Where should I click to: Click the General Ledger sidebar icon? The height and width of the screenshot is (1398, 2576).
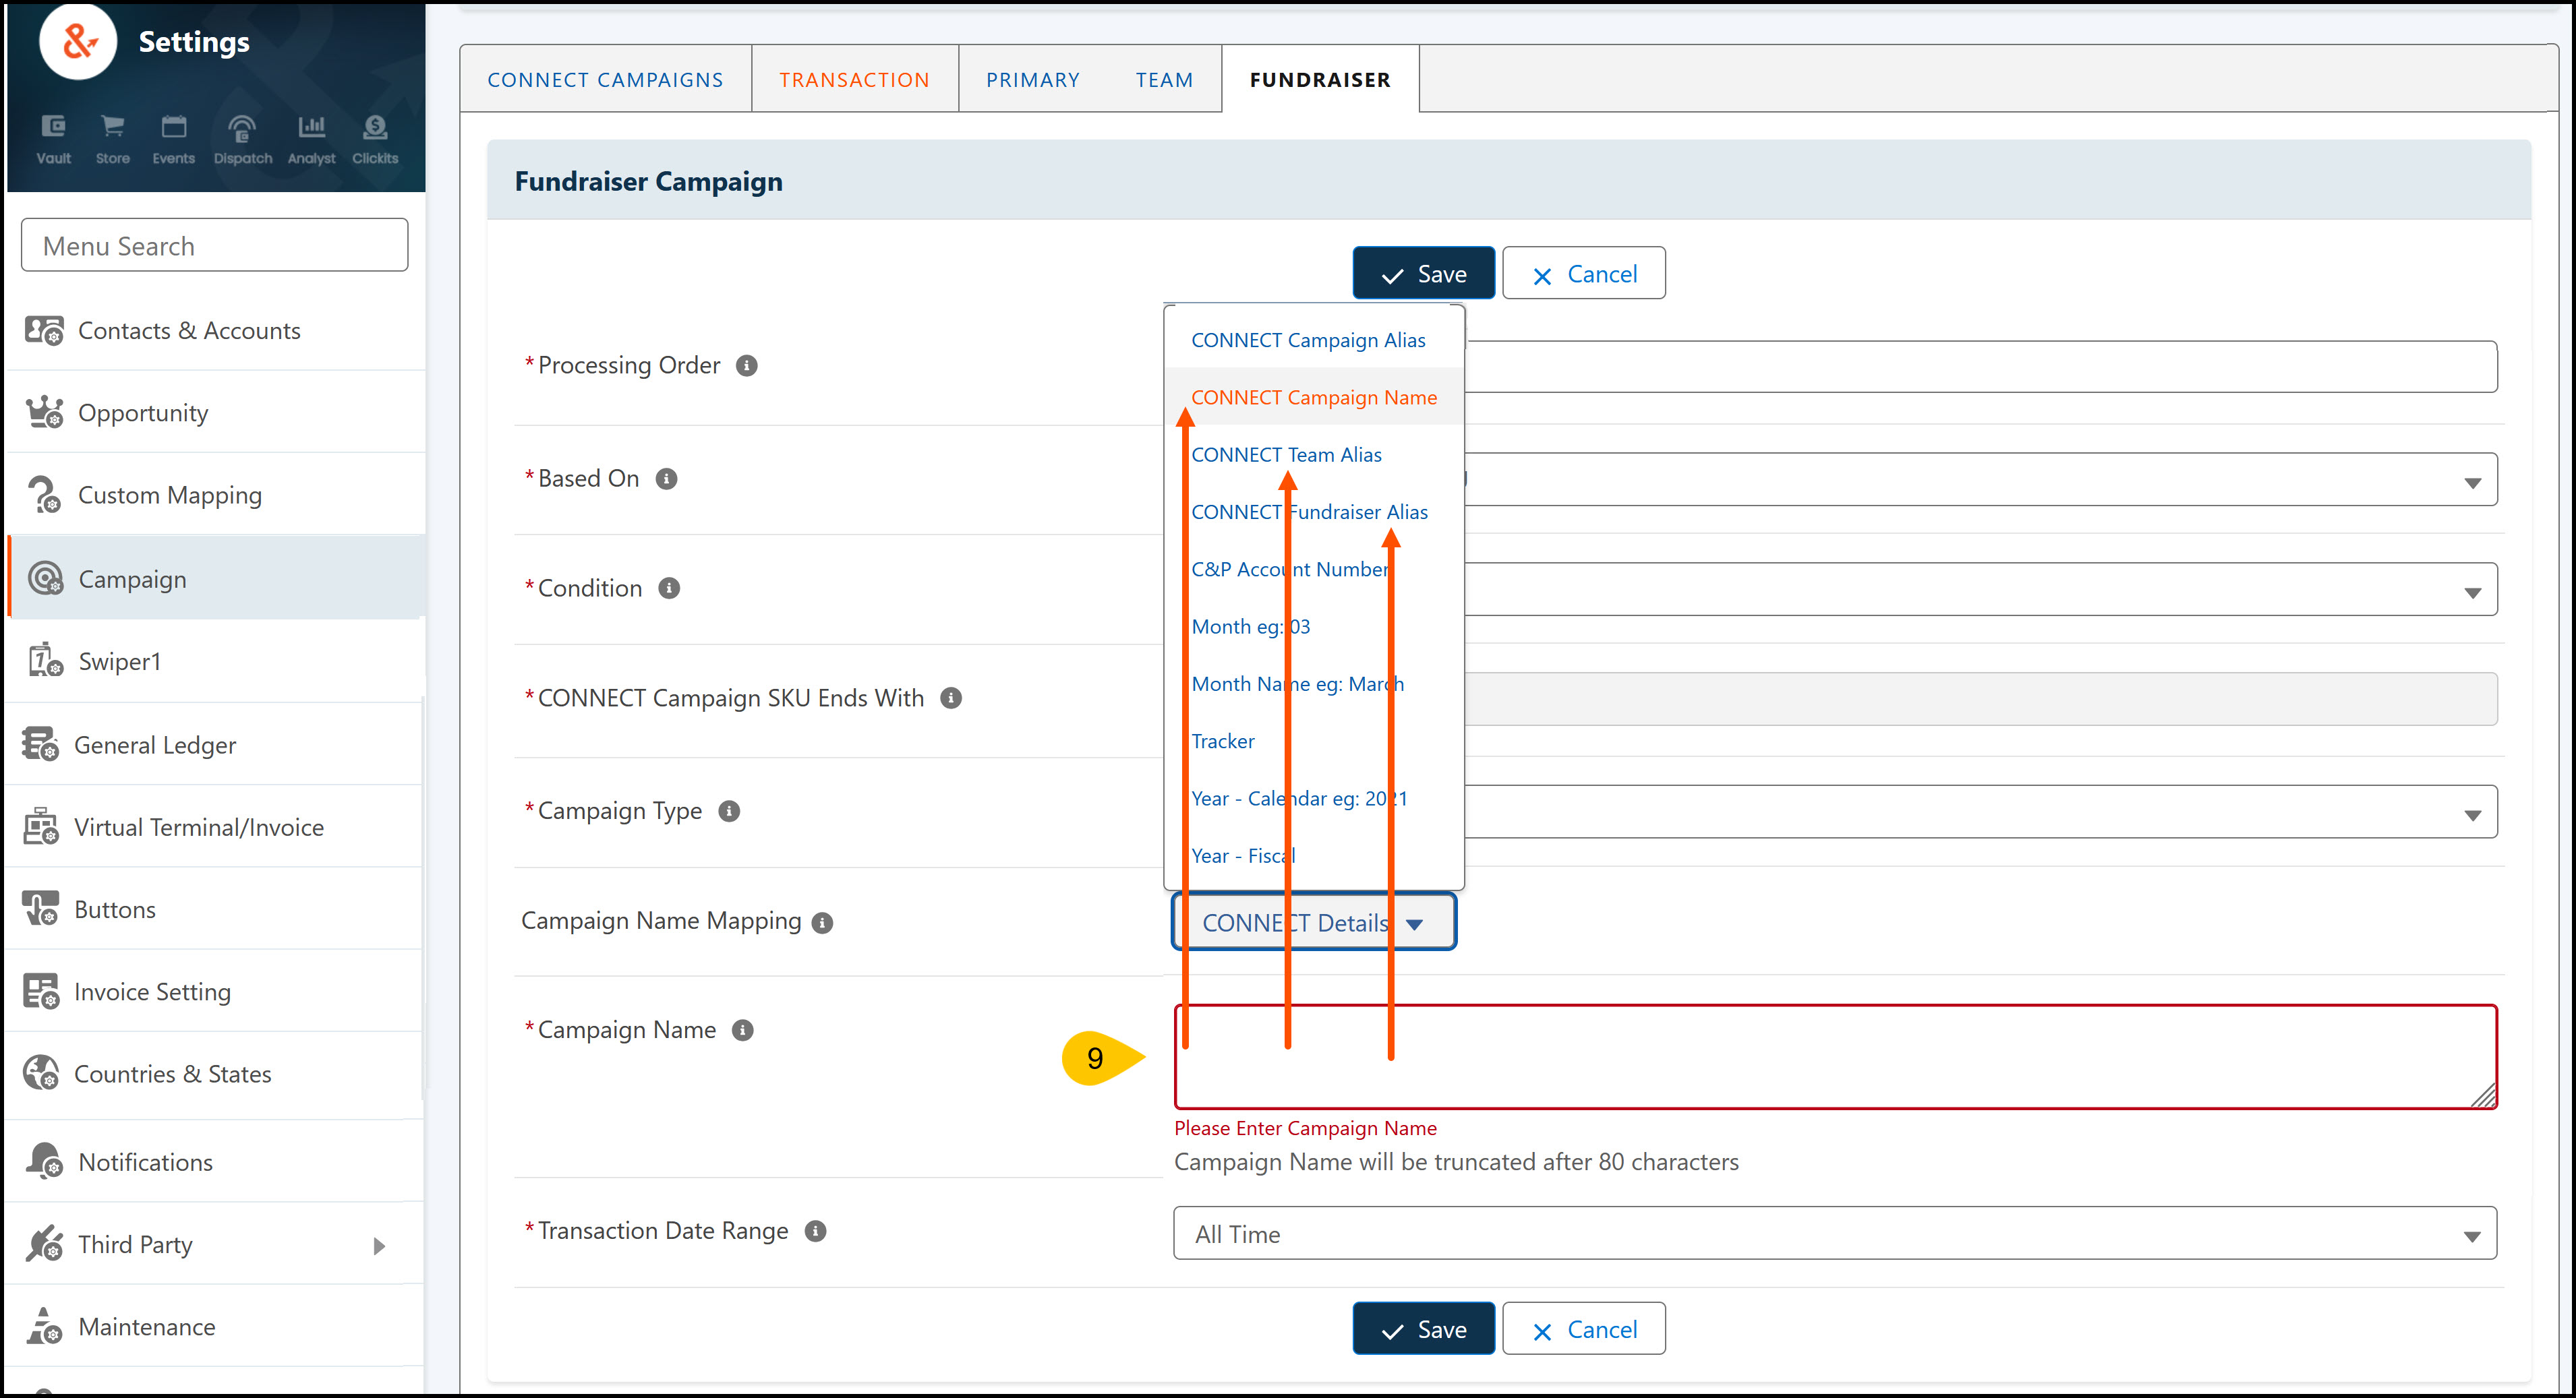[40, 744]
